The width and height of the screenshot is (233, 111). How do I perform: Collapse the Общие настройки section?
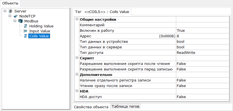[77, 19]
